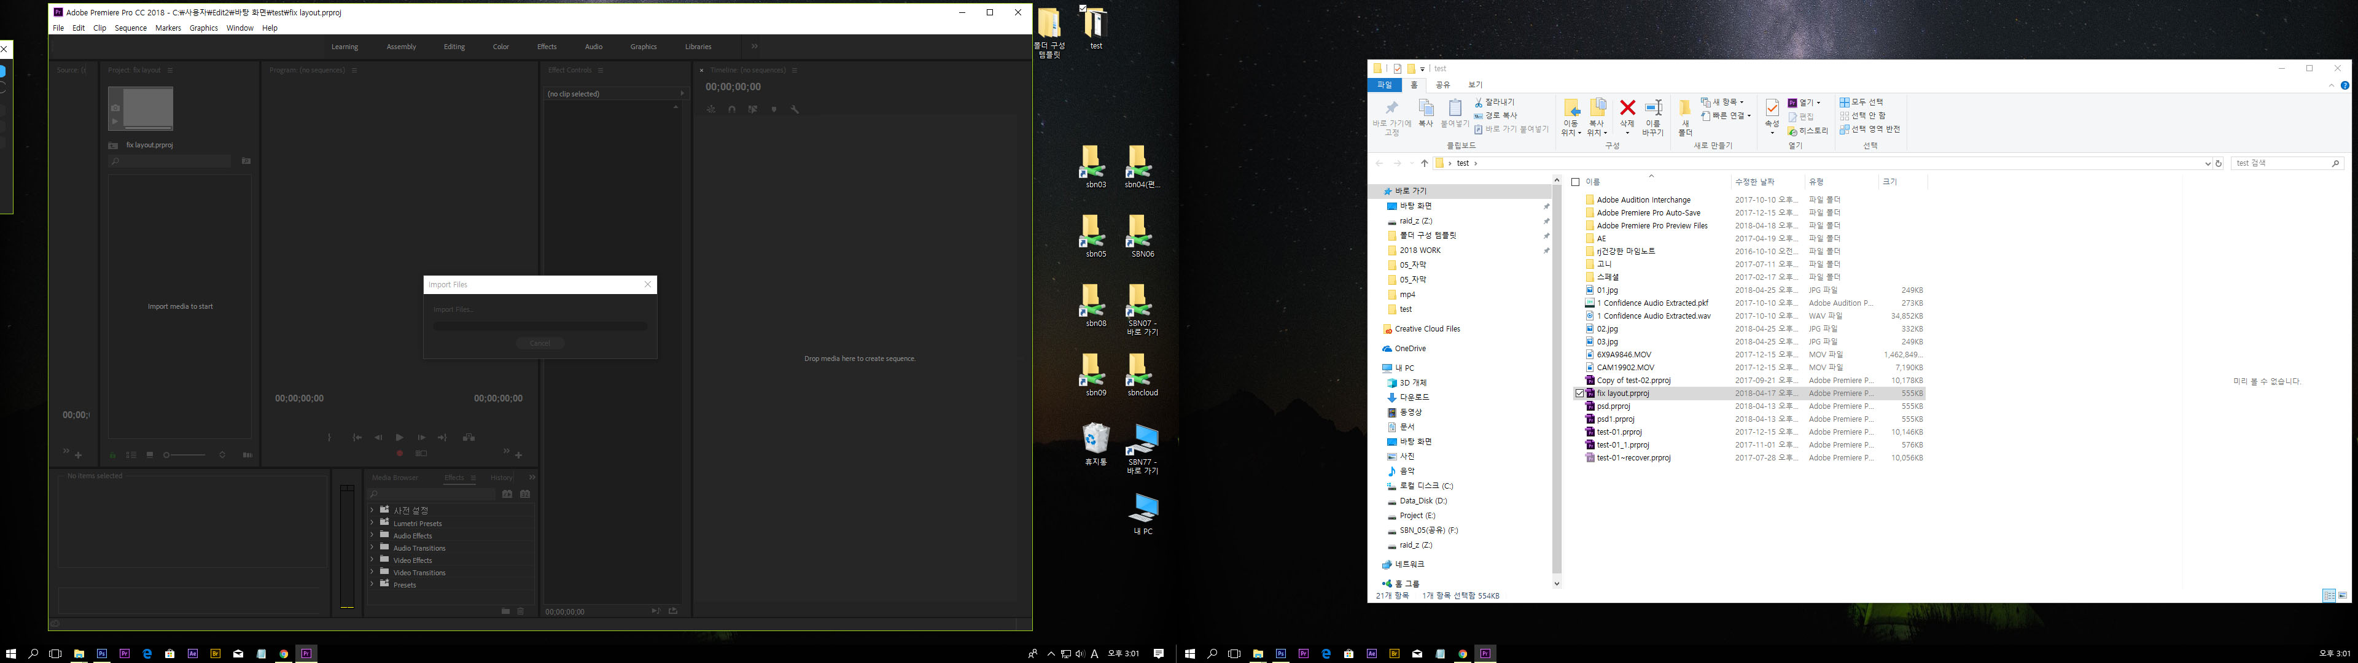Click the Import Files progress bar
The width and height of the screenshot is (2358, 663).
tap(540, 326)
